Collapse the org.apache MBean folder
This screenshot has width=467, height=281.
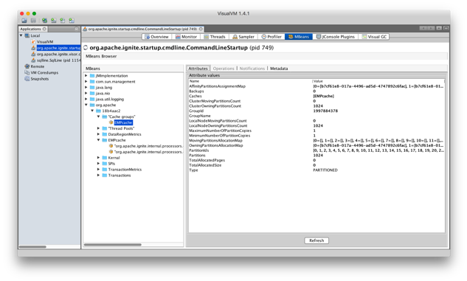(86, 105)
